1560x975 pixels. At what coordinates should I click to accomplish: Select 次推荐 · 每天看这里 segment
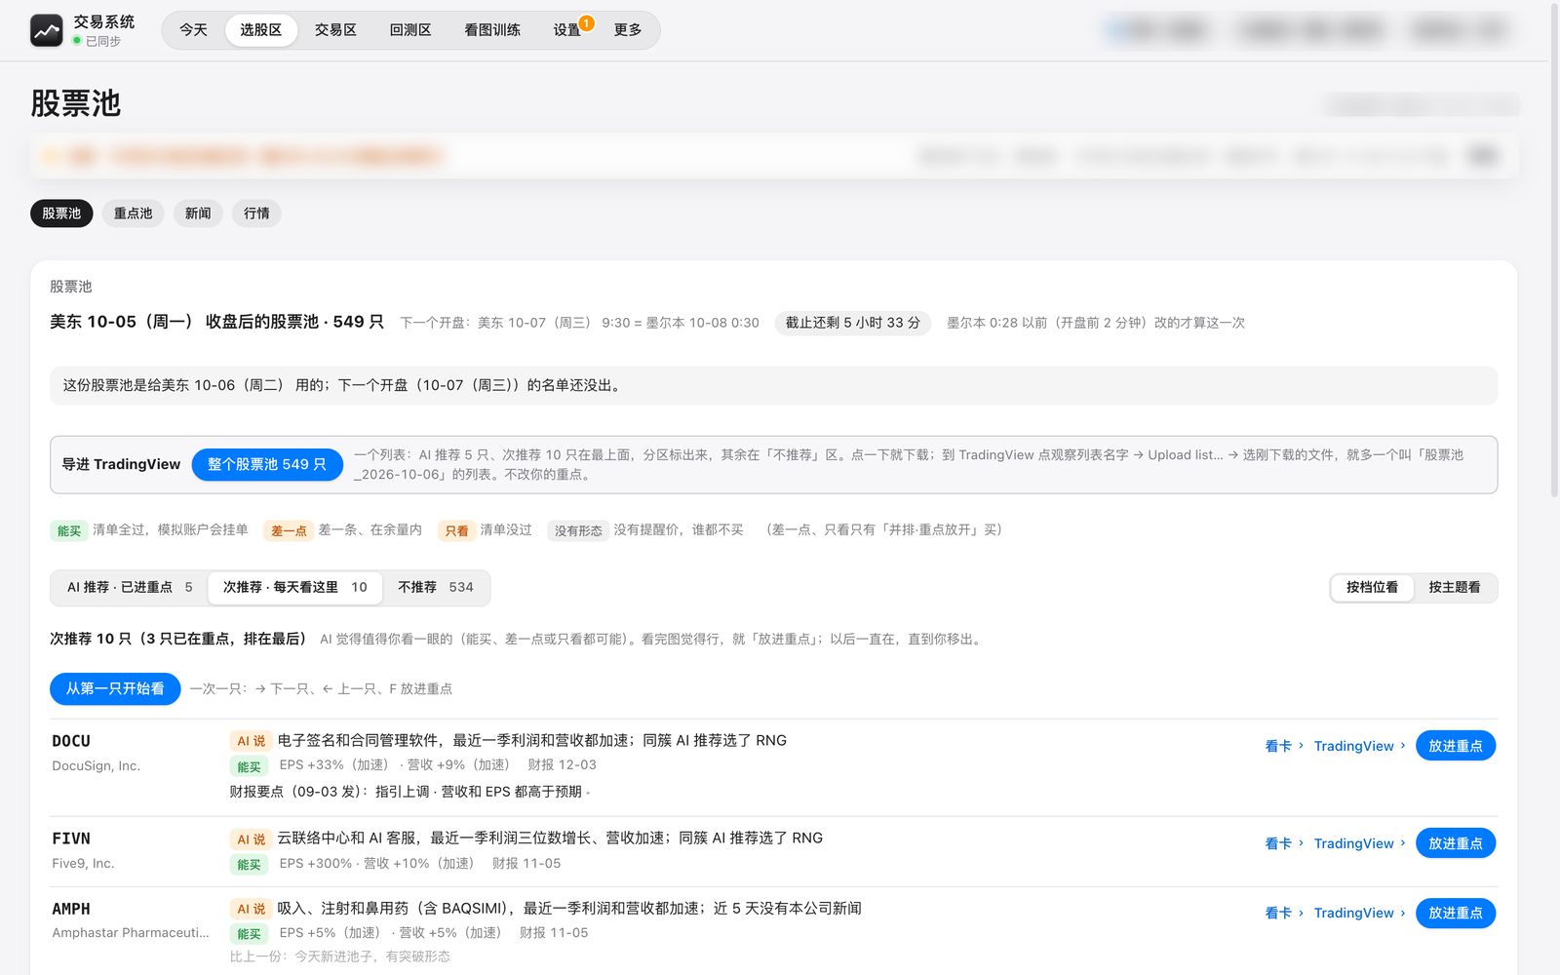(x=294, y=587)
